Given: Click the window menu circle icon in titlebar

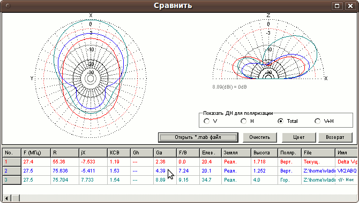Looking at the screenshot, I should [x=8, y=6].
